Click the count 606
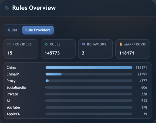The image size is (156, 123). [x=144, y=87]
